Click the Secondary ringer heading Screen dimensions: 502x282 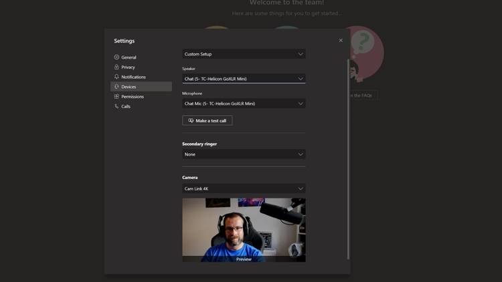click(199, 144)
